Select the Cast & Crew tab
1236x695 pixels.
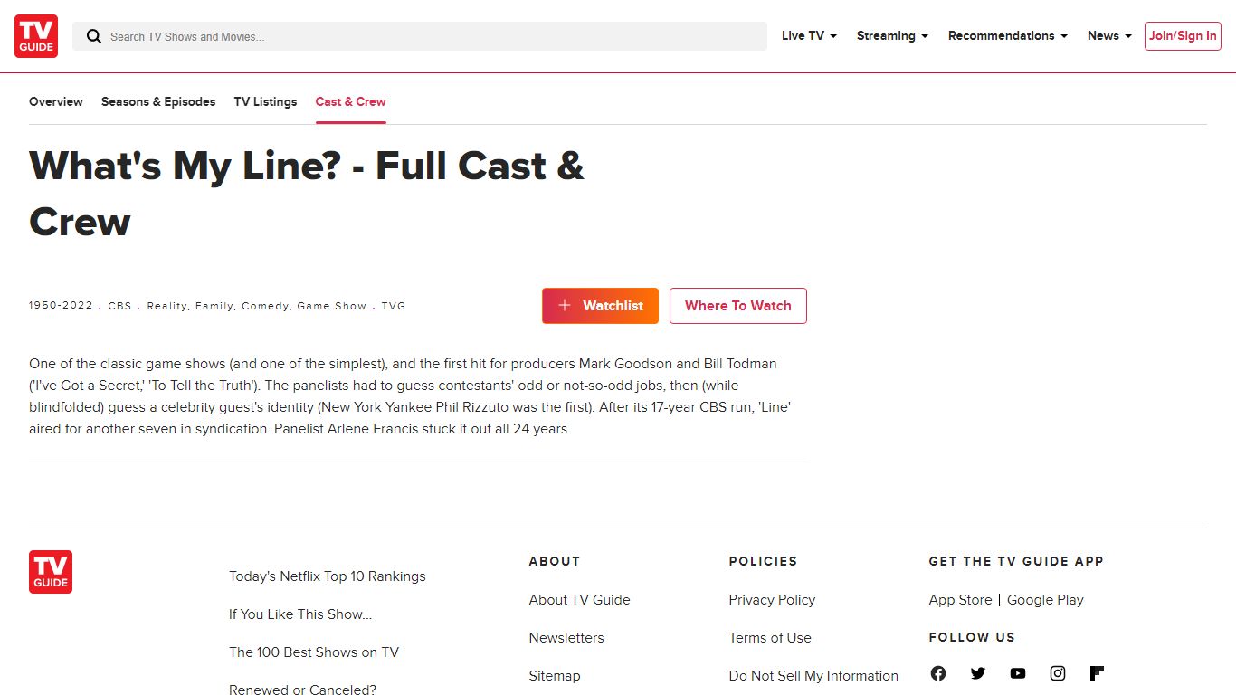[x=351, y=101]
